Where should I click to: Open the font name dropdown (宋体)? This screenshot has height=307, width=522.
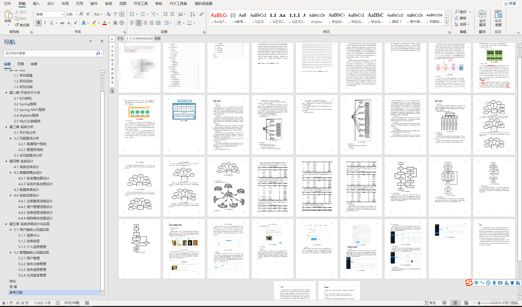click(x=63, y=14)
